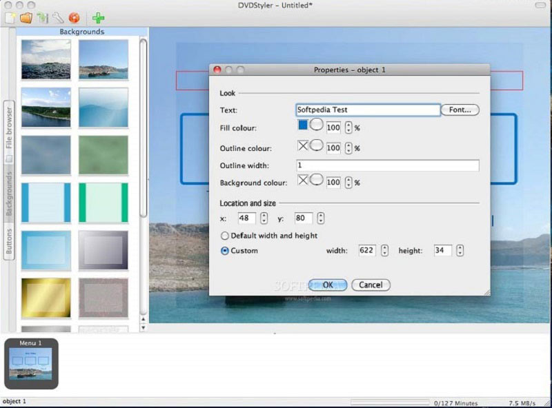This screenshot has height=408, width=552.
Task: Create a new project via toolbar icon
Action: pos(10,17)
